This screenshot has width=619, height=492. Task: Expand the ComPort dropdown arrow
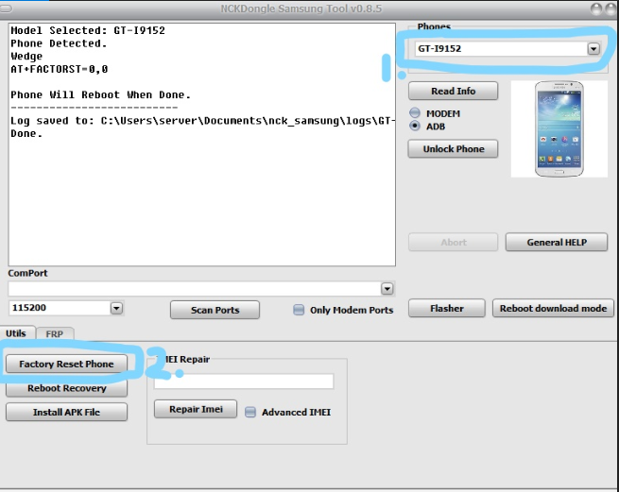click(x=387, y=289)
